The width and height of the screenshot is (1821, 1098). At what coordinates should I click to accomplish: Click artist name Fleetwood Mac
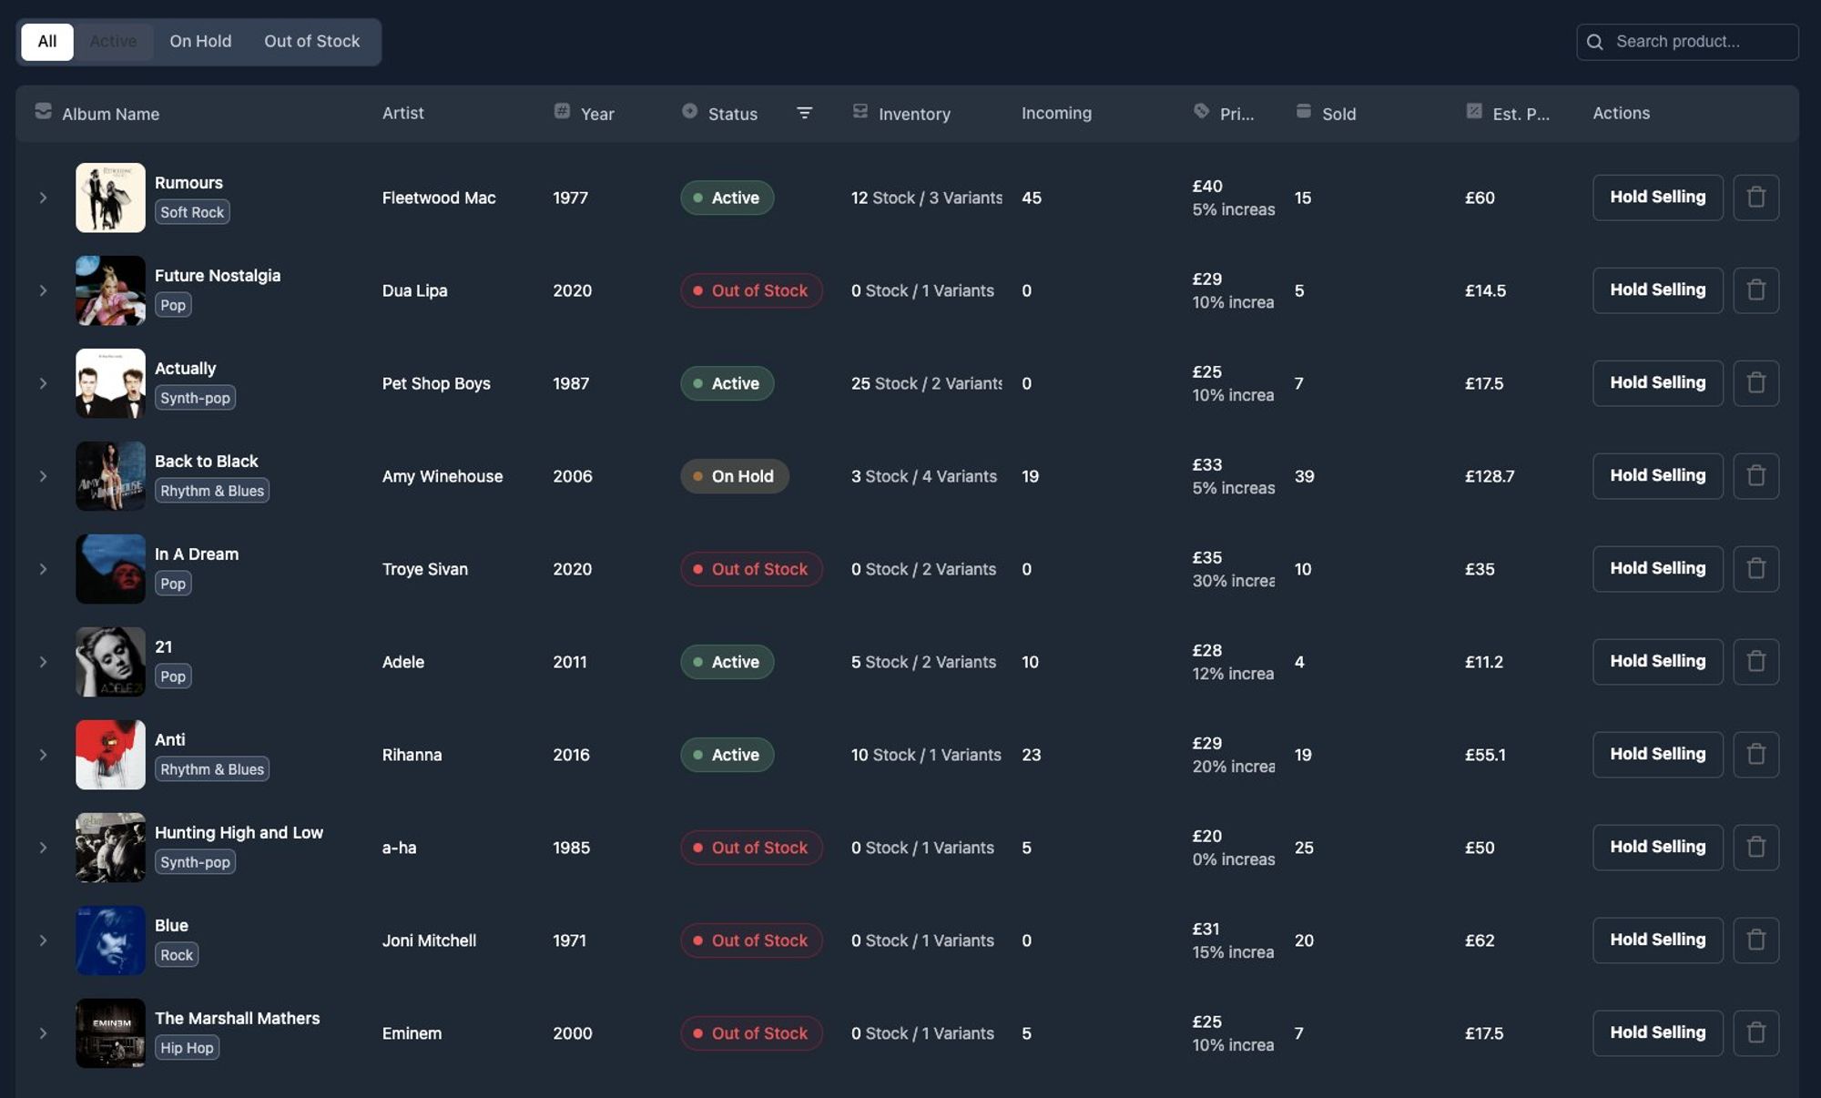tap(439, 198)
